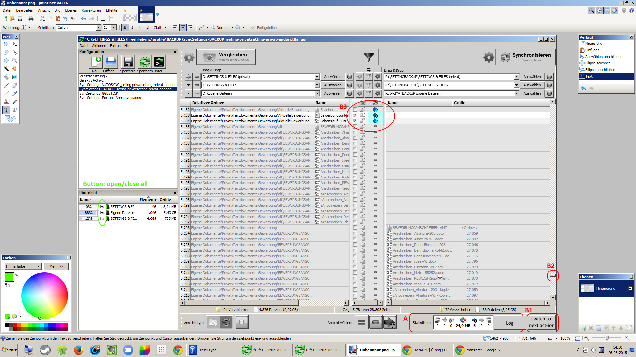Click the Windows Start button
The height and width of the screenshot is (357, 636).
(9, 350)
